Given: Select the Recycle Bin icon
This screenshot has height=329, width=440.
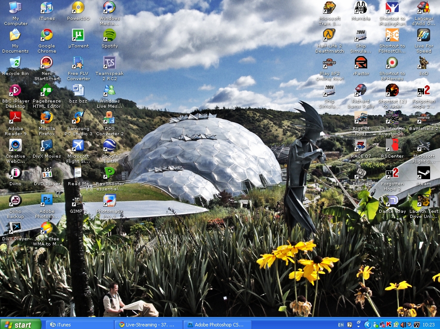Looking at the screenshot, I should point(15,63).
